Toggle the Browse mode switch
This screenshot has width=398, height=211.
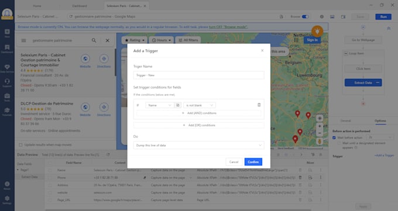305,16
